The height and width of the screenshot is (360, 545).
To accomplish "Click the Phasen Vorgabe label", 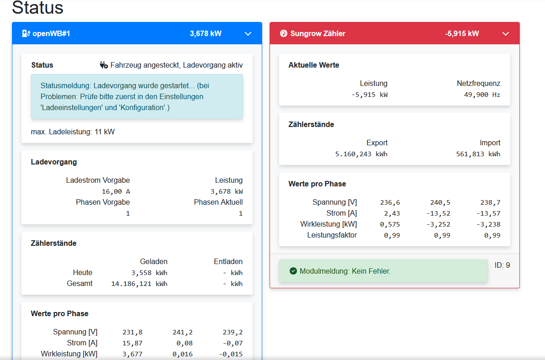I will (103, 202).
